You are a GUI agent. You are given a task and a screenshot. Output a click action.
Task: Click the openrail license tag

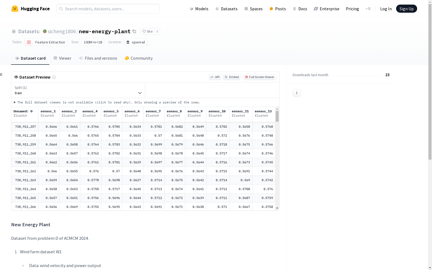(136, 42)
